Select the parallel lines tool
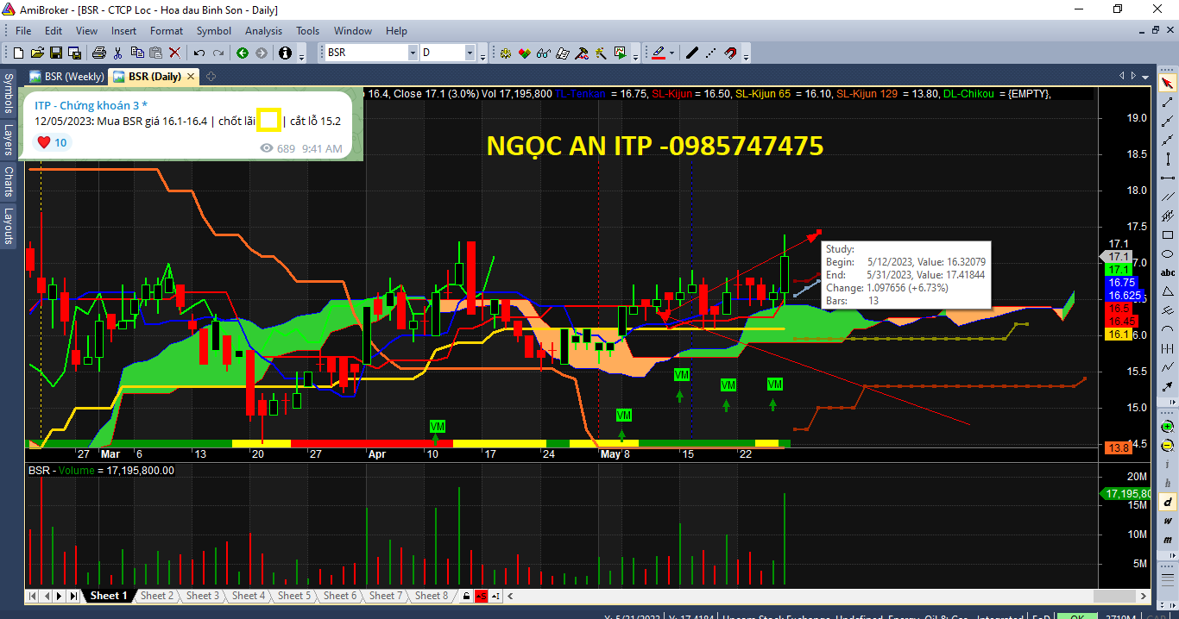This screenshot has height=619, width=1179. pos(1168,197)
